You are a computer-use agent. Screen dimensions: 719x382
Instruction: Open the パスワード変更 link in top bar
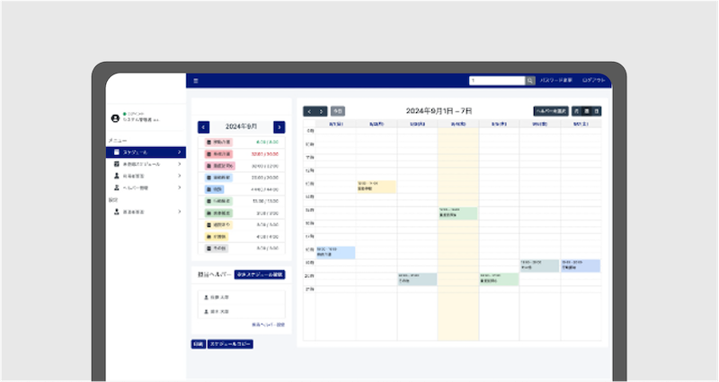pyautogui.click(x=556, y=81)
